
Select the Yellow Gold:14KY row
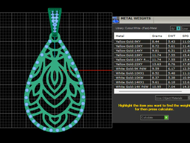coord(152,50)
